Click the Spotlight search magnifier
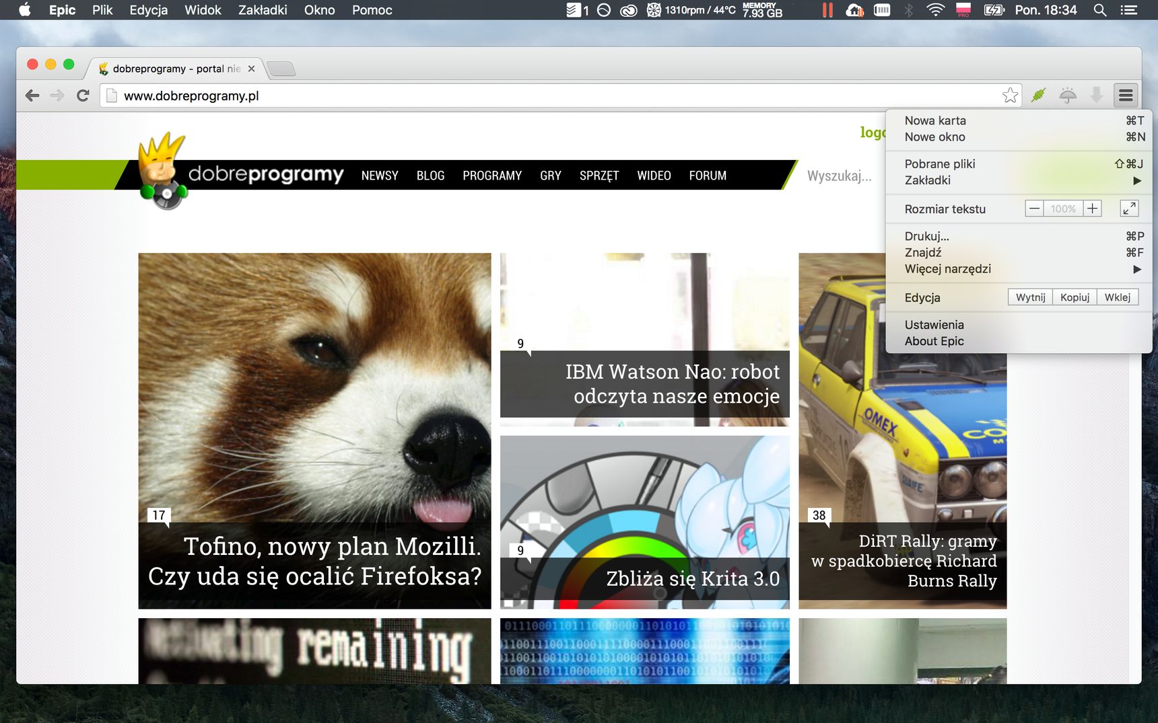Screen dimensions: 1158x723 coord(1100,10)
